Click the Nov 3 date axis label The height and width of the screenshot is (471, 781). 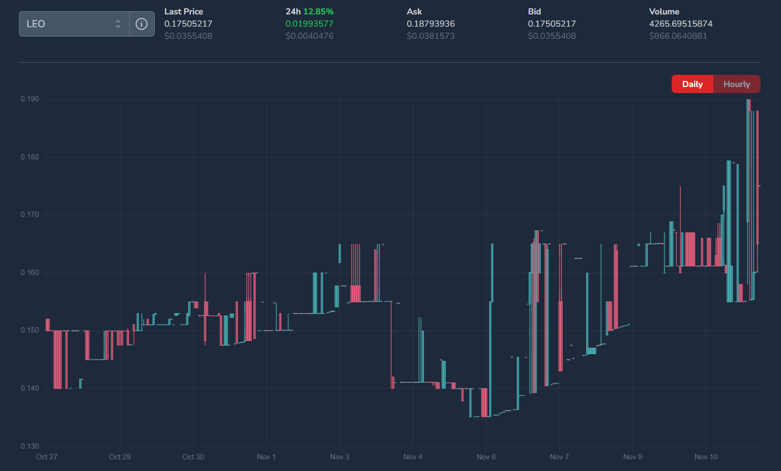339,457
